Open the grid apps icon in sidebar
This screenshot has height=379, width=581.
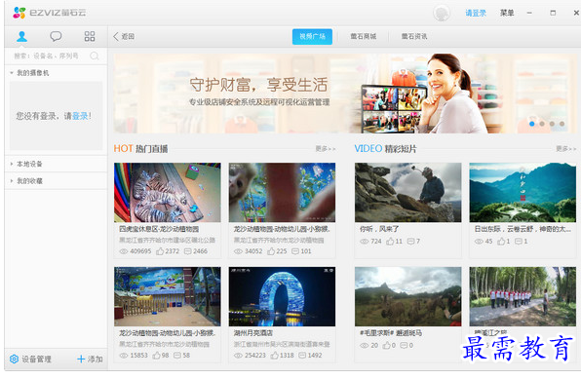point(90,36)
